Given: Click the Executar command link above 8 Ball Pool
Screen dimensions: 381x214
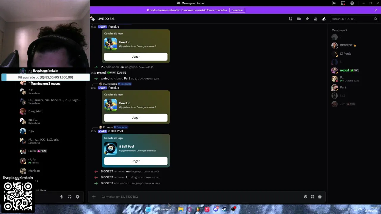Looking at the screenshot, I should point(121,127).
